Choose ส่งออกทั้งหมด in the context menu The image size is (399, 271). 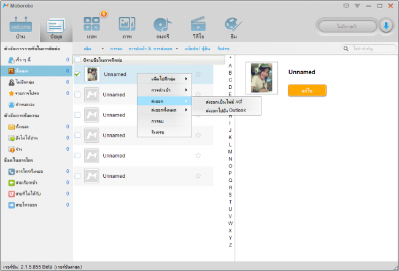[x=165, y=110]
